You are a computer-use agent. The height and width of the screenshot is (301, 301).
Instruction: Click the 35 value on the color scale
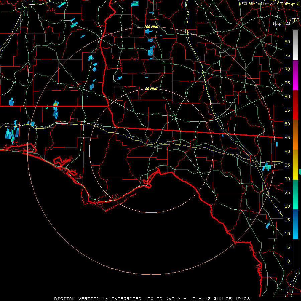pos(287,165)
